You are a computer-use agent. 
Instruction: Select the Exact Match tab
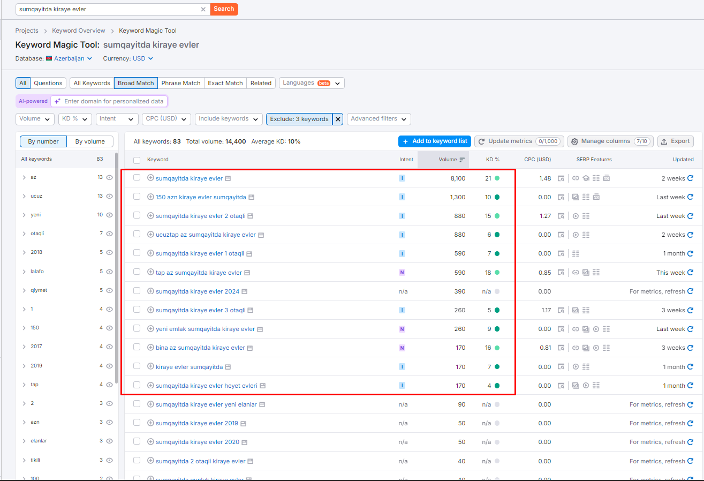(225, 83)
